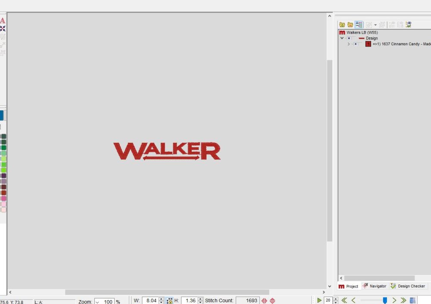Screen dimensions: 431x304
Task: Click the width field showing 8.04
Action: 150,301
